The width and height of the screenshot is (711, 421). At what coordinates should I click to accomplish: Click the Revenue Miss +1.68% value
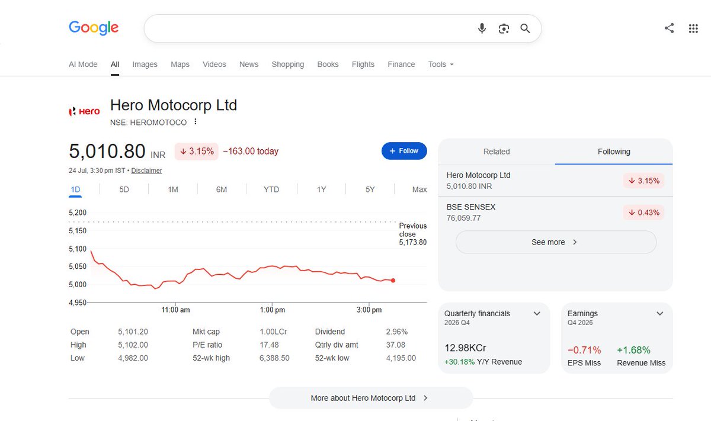[633, 350]
